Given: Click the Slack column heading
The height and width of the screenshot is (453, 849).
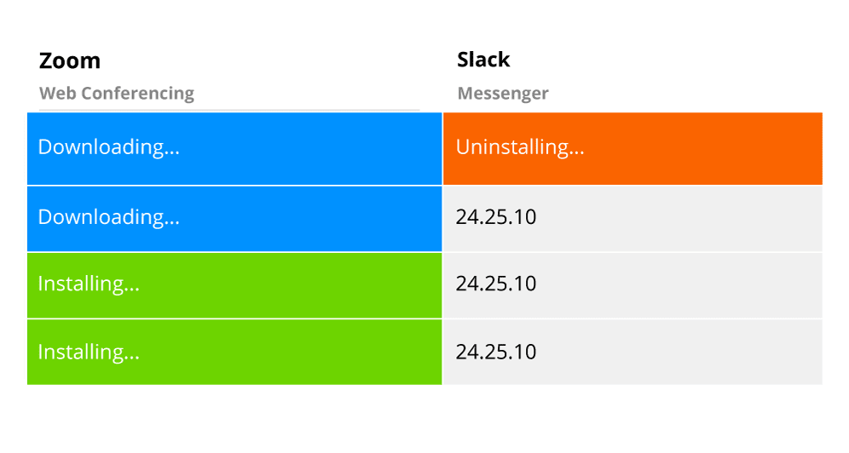Looking at the screenshot, I should coord(483,60).
